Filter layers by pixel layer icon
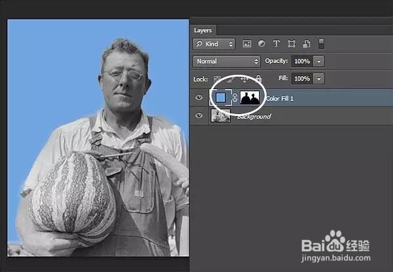This screenshot has width=393, height=272. click(247, 44)
